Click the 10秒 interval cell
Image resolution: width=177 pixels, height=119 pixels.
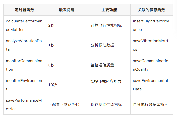[53, 85]
